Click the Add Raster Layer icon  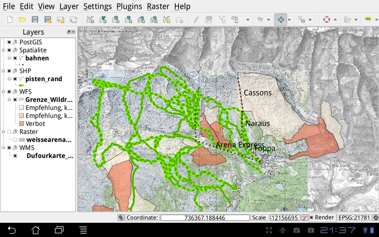(x=103, y=20)
